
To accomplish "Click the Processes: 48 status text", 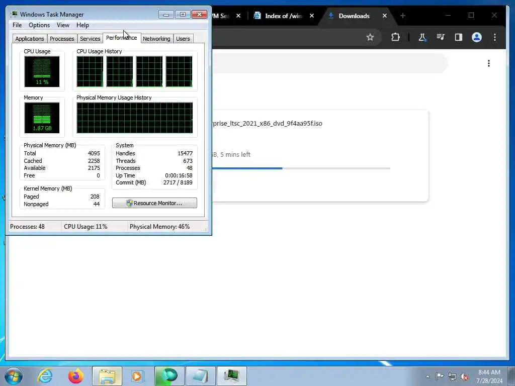I will point(27,227).
